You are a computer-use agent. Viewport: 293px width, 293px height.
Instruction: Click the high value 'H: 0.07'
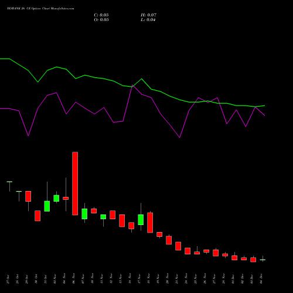(148, 15)
